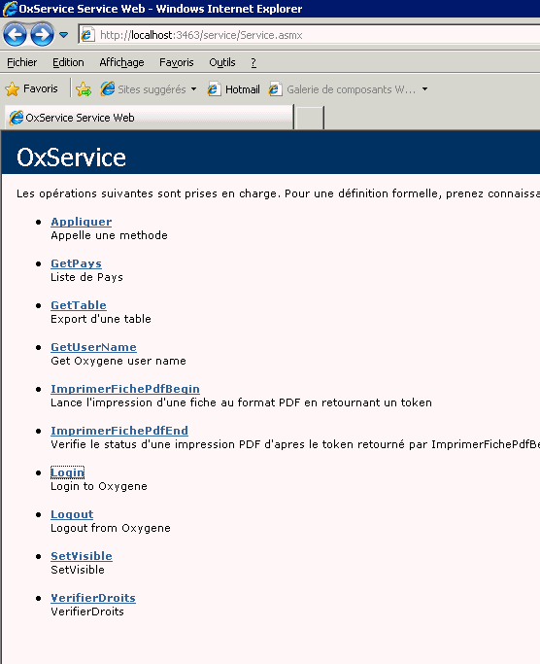
Task: Open the Fichier menu
Action: pos(22,62)
